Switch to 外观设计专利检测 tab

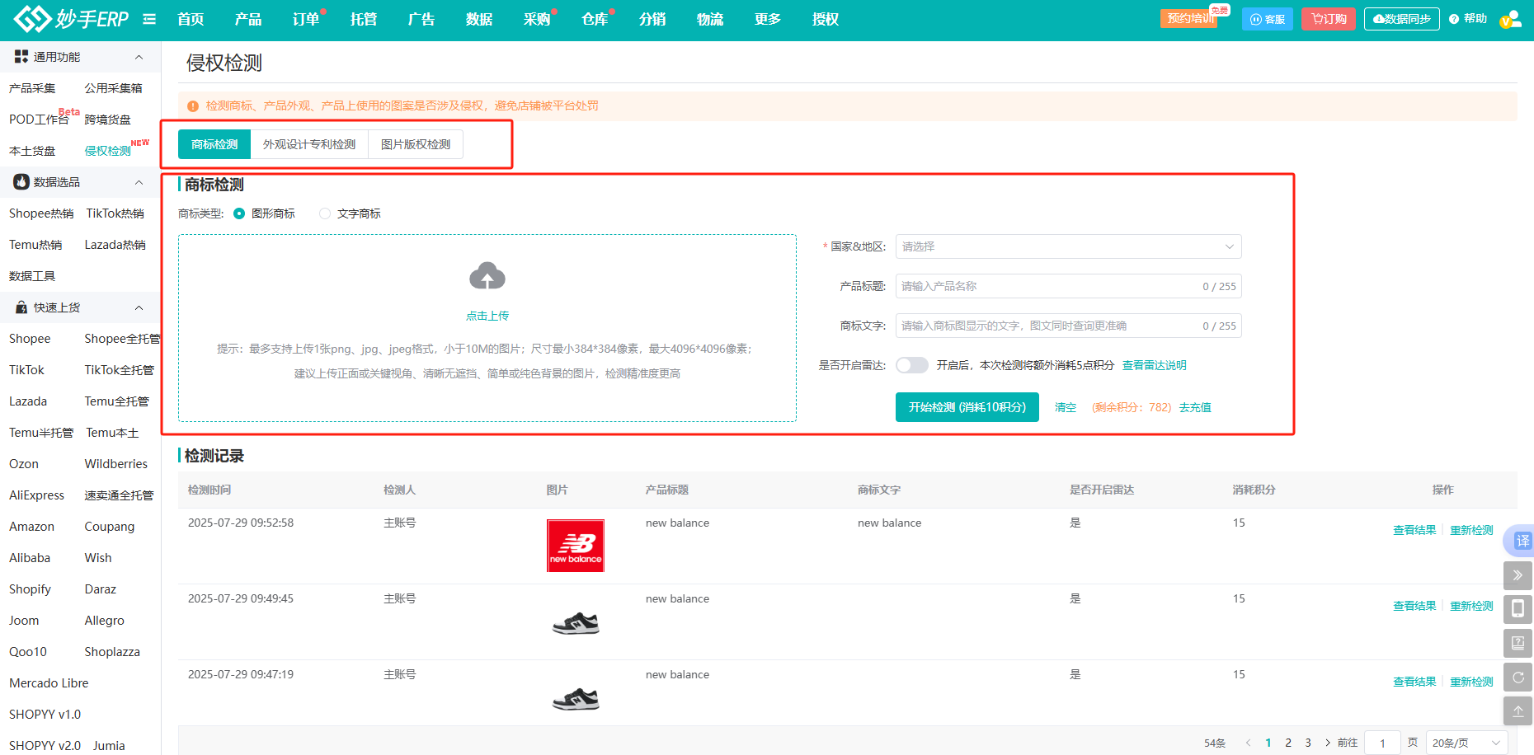pyautogui.click(x=309, y=144)
